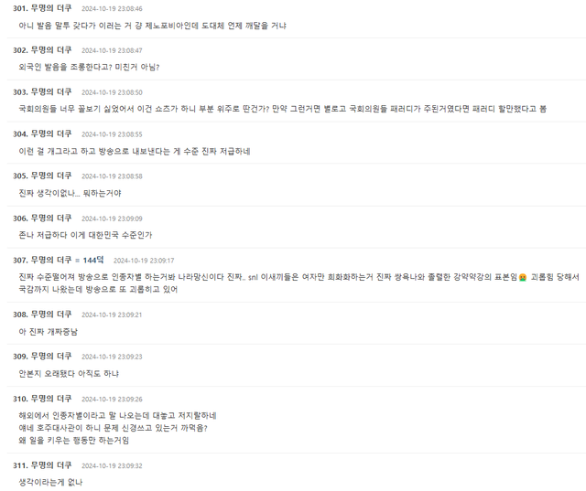This screenshot has width=586, height=491.
Task: Click the username on comment 302
Action: click(51, 50)
